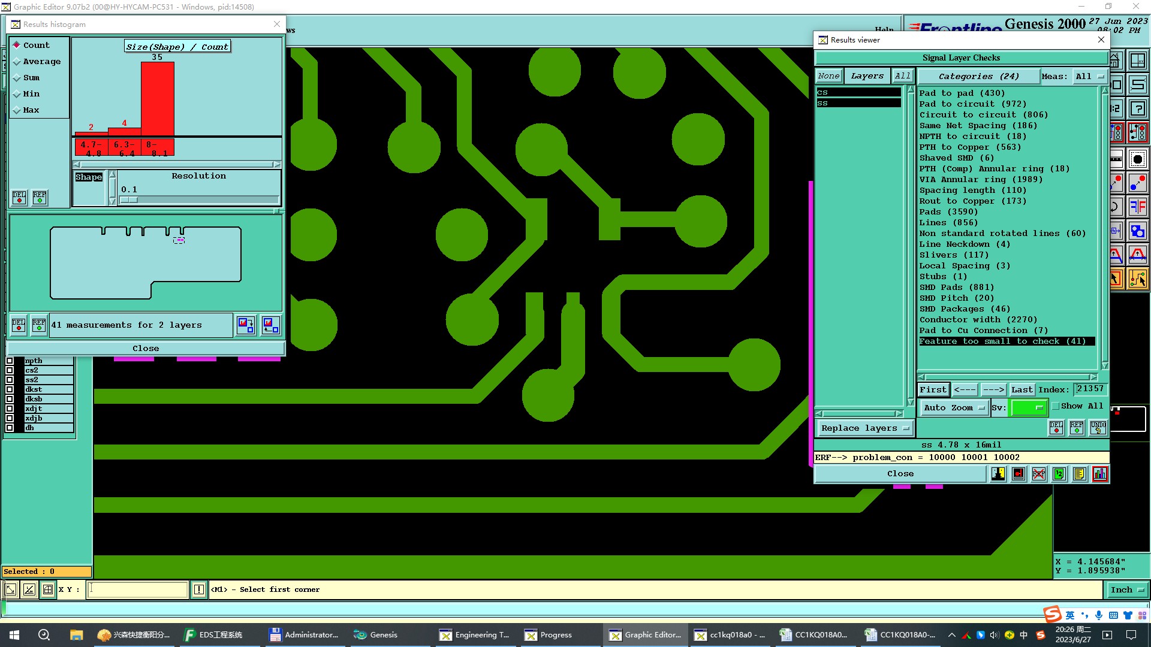The width and height of the screenshot is (1151, 647).
Task: Toggle the mpth layer checkbox
Action: (x=10, y=361)
